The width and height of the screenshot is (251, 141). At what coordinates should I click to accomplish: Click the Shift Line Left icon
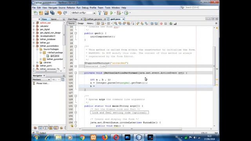(152, 23)
